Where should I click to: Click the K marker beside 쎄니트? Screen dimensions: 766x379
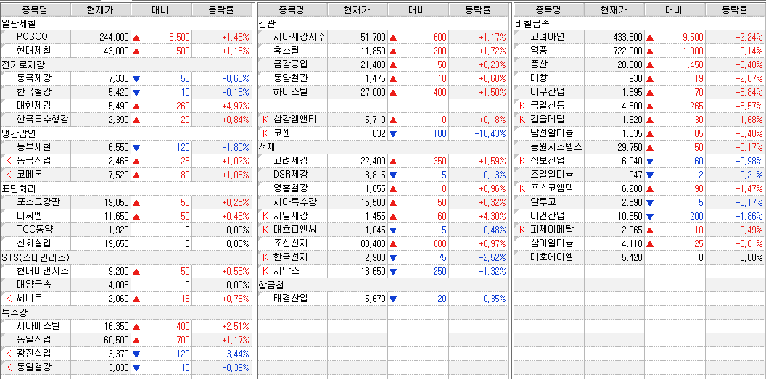pyautogui.click(x=9, y=298)
